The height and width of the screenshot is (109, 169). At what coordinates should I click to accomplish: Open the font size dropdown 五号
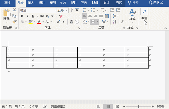coord(67,10)
